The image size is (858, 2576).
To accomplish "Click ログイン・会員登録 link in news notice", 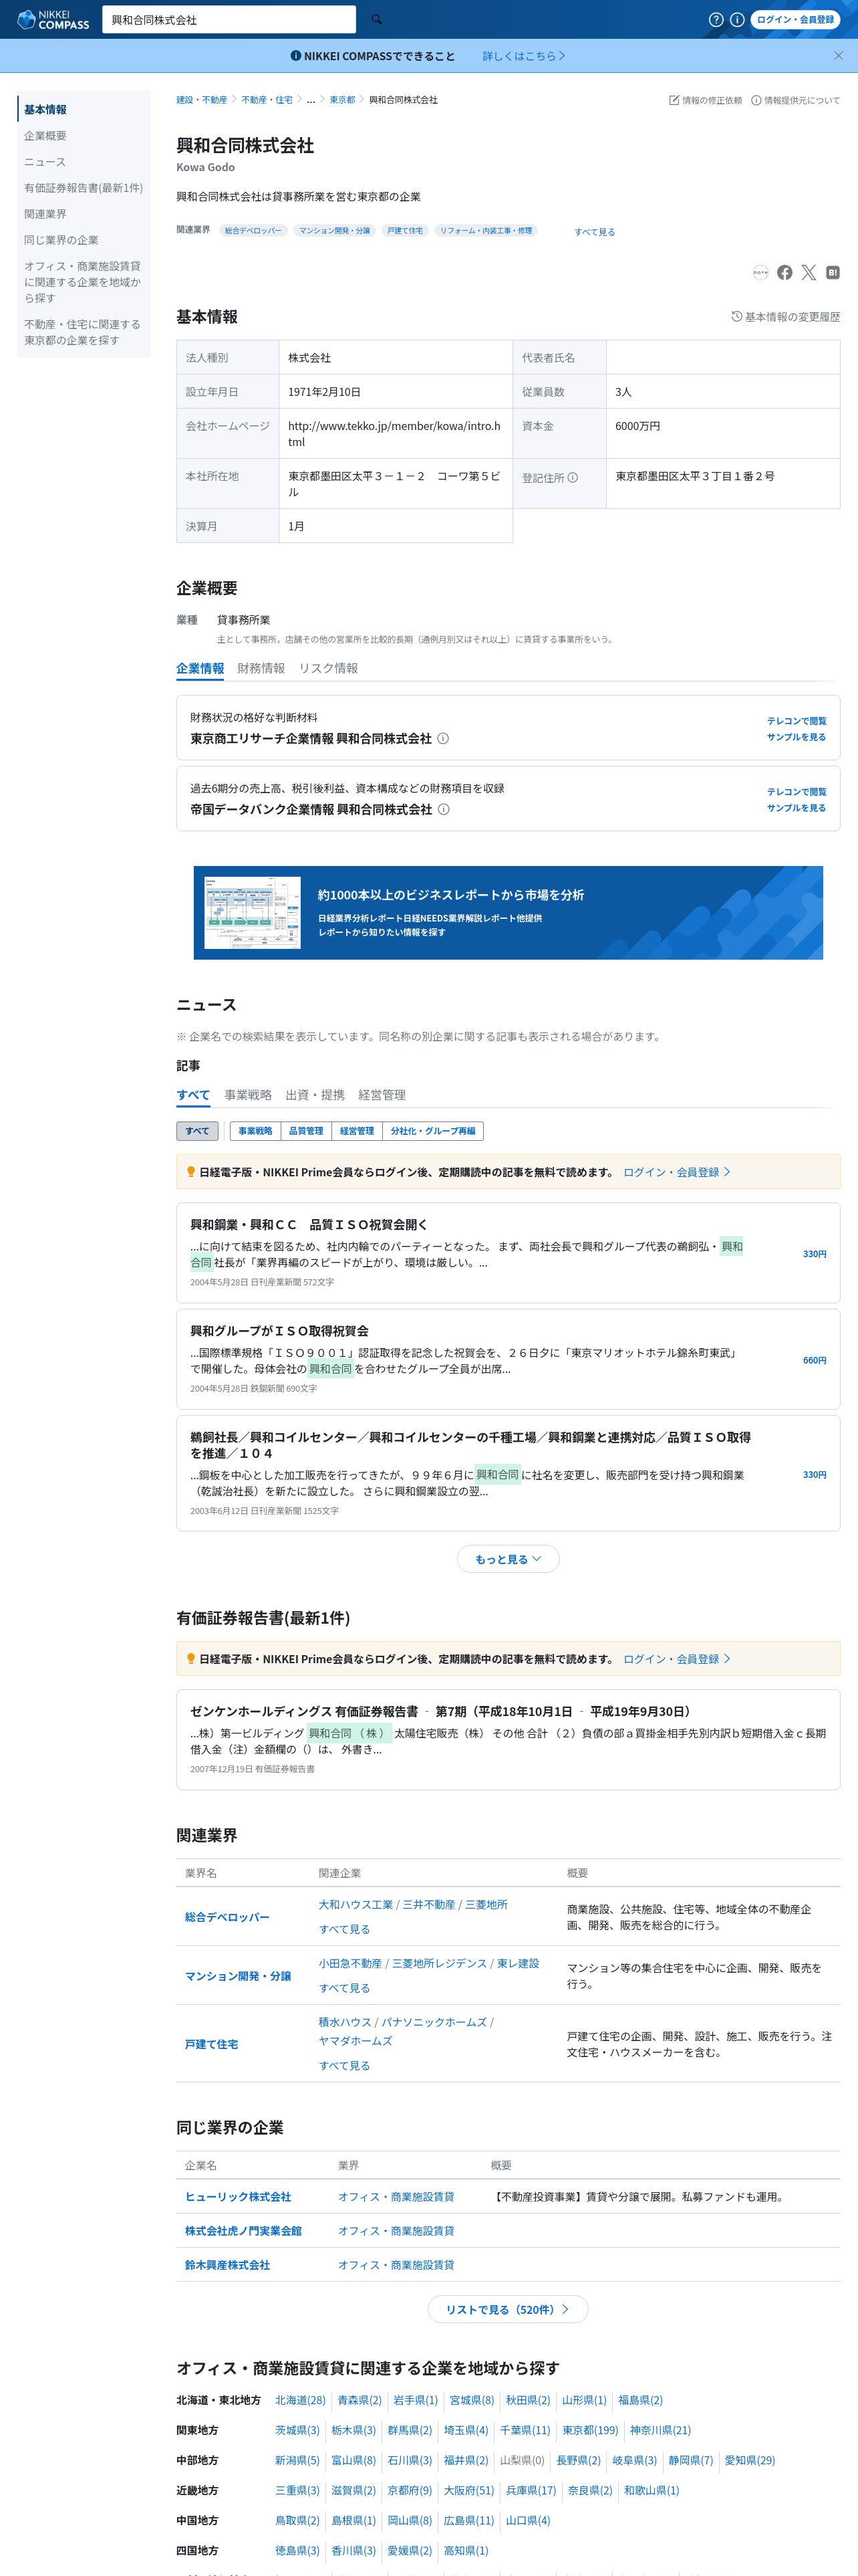I will pyautogui.click(x=676, y=1172).
